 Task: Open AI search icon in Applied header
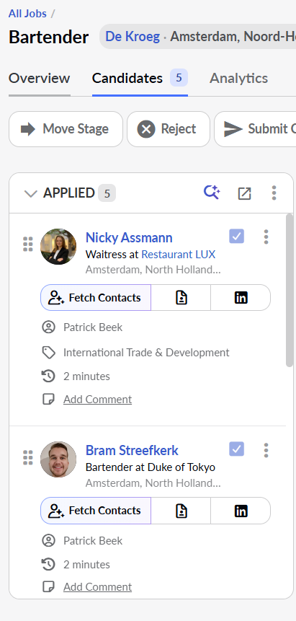(212, 193)
